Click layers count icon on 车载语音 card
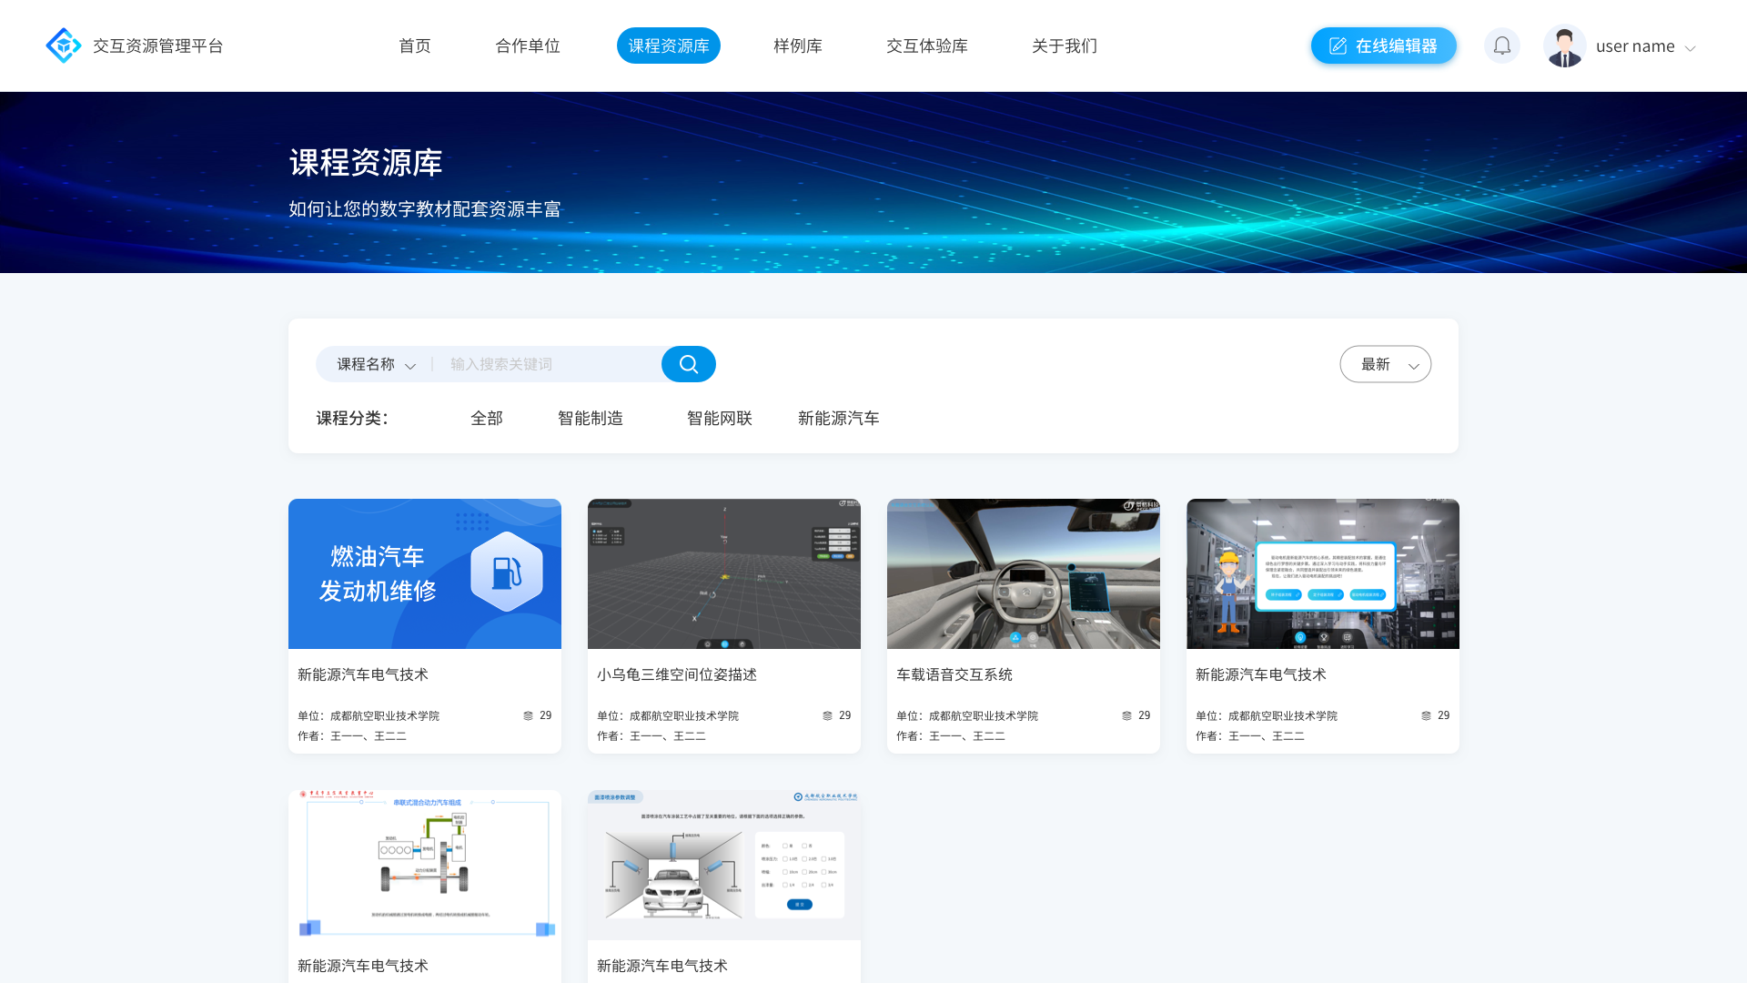This screenshot has height=983, width=1747. 1126,716
